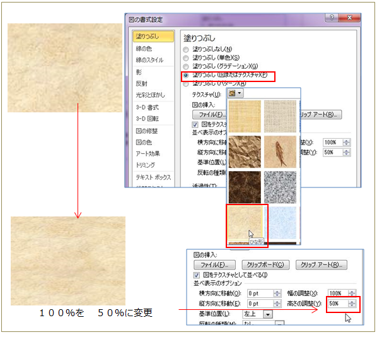This screenshot has height=337, width=377.
Task: Toggle 図をテクスチャ checkbox in the upper dialog
Action: tap(195, 125)
